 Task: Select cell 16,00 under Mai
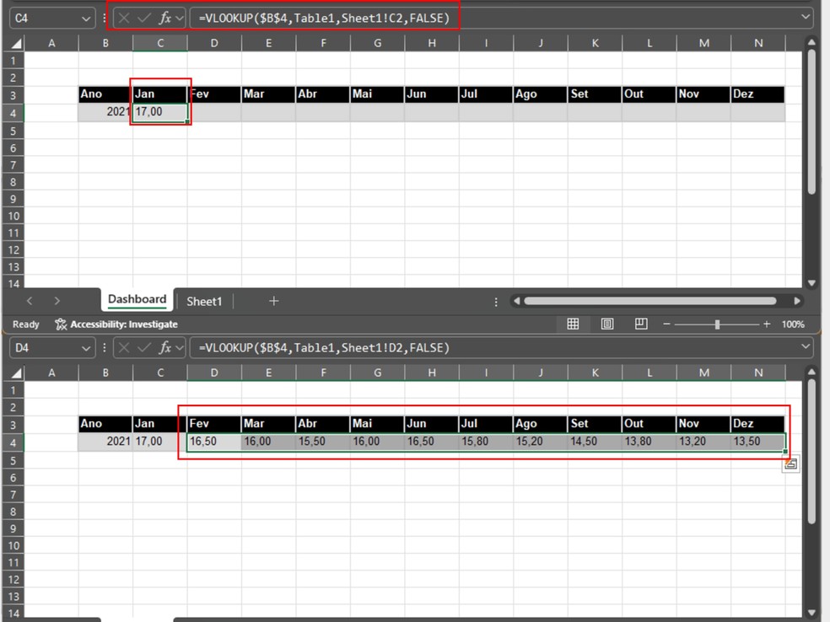377,442
